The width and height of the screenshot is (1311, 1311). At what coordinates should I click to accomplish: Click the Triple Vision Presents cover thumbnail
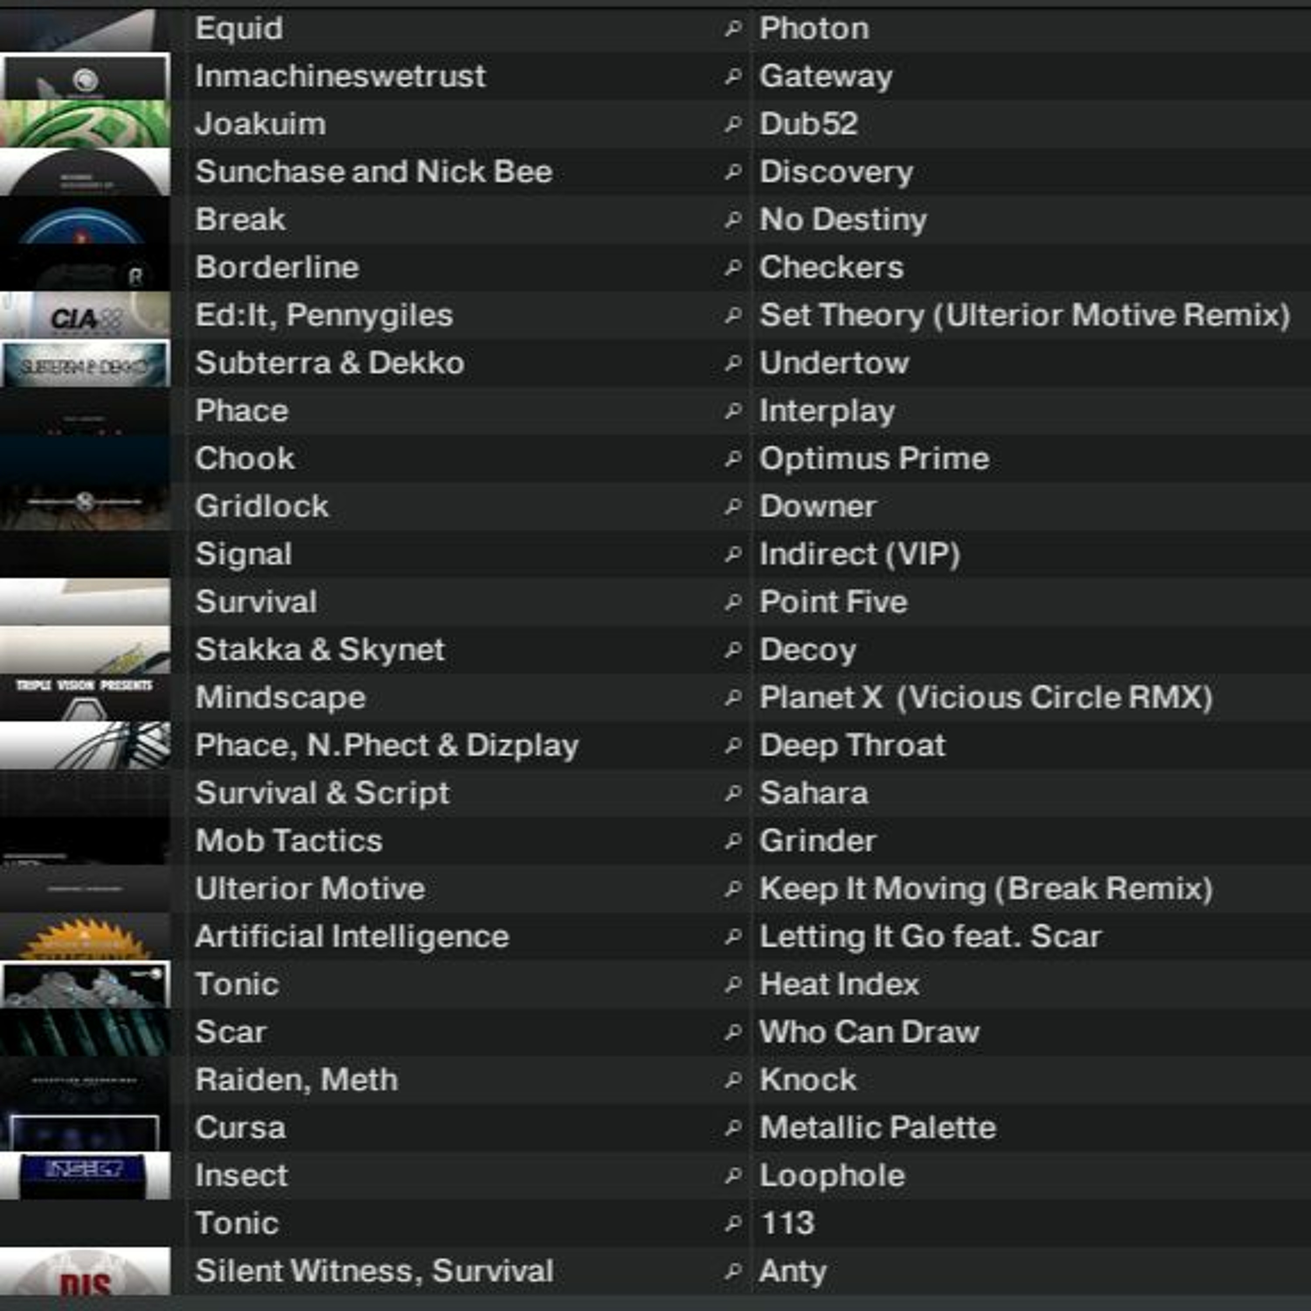pos(85,697)
